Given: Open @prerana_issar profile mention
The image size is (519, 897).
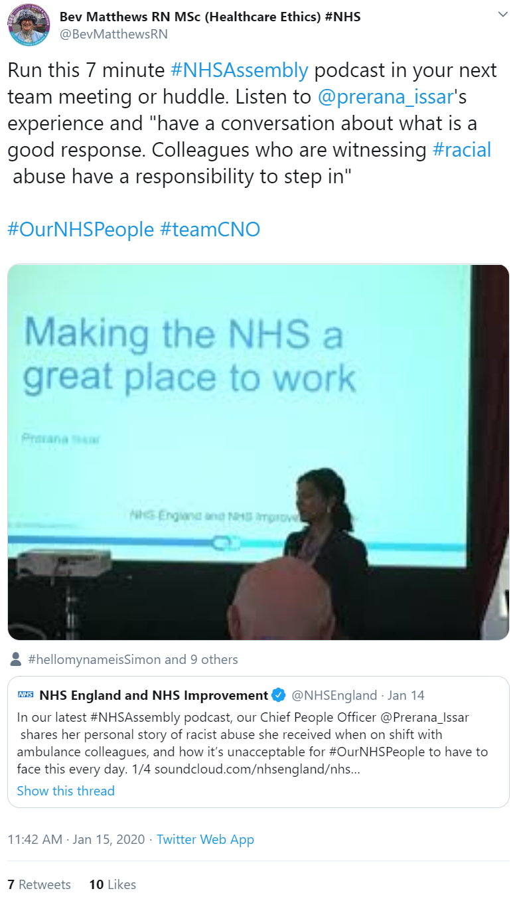Looking at the screenshot, I should point(386,96).
